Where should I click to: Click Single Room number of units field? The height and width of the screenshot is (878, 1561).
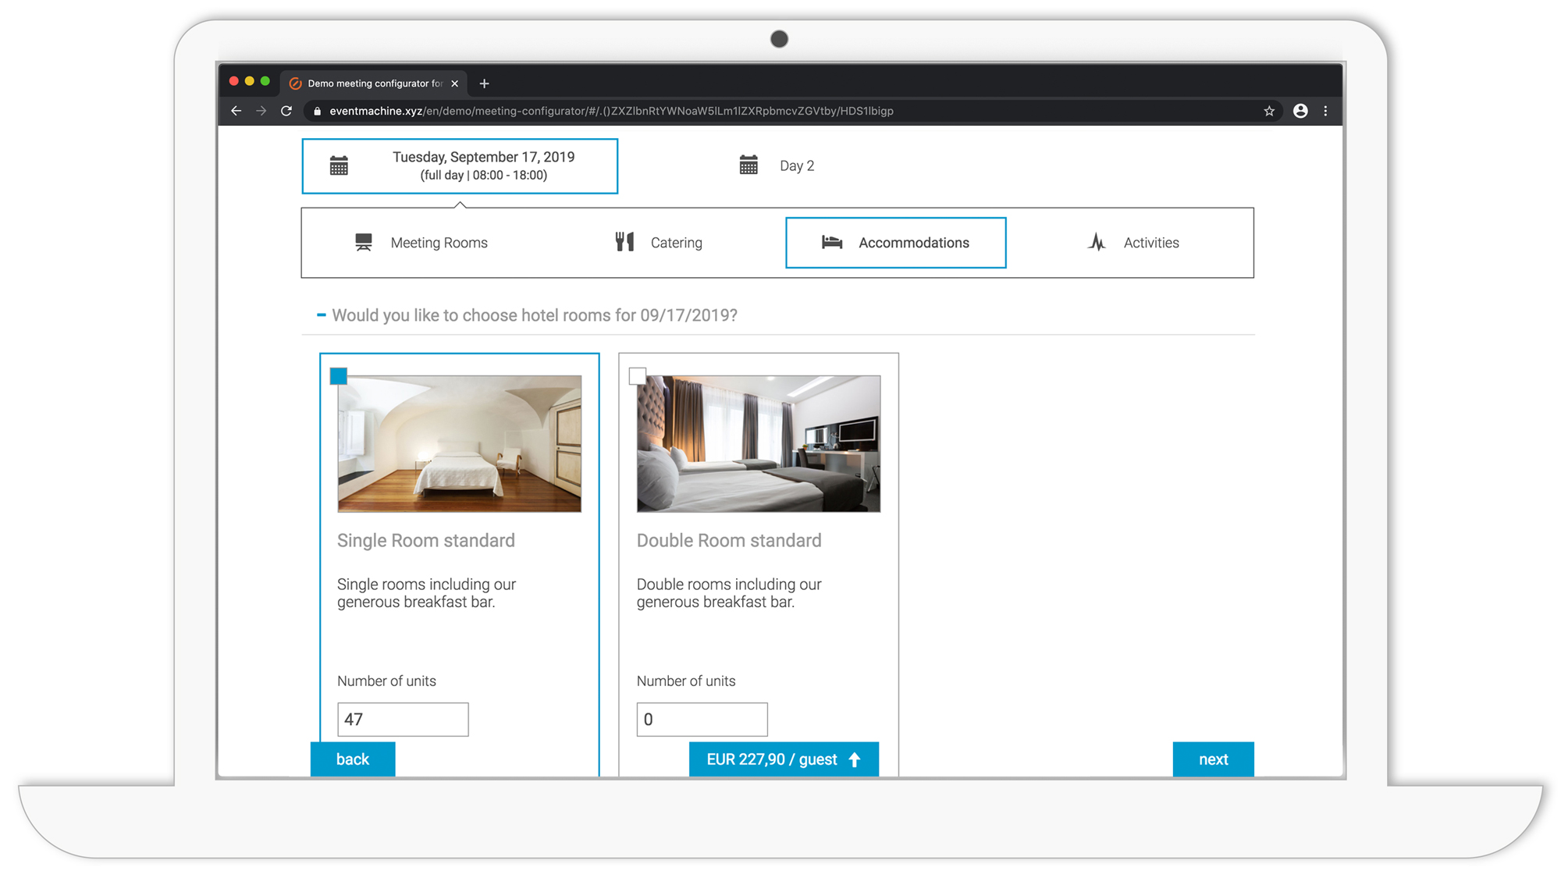click(x=403, y=719)
